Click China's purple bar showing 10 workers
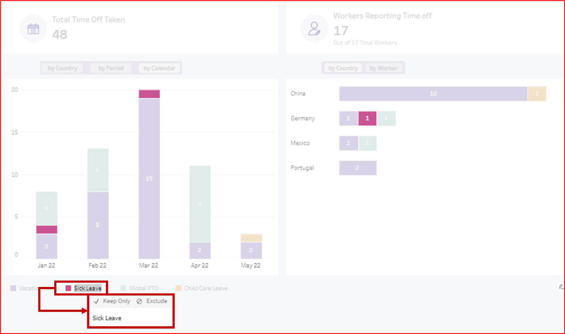 433,93
